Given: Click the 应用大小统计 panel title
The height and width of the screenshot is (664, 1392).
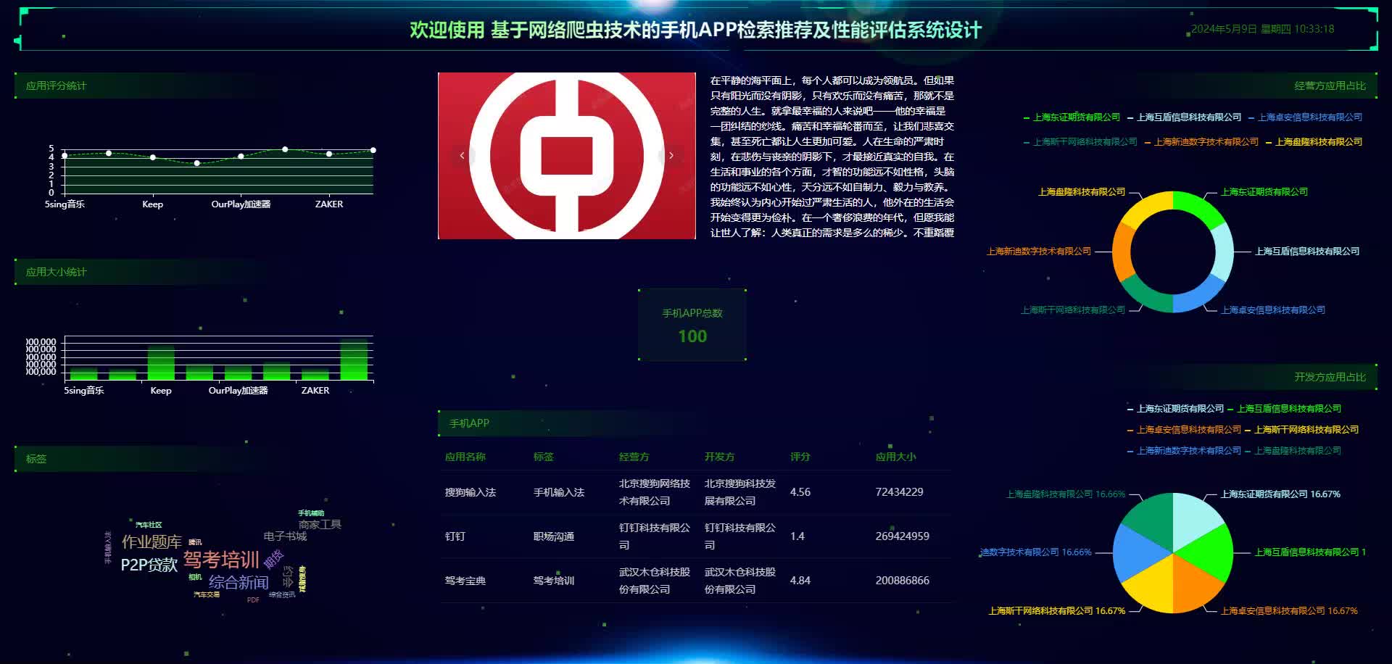Looking at the screenshot, I should click(56, 272).
